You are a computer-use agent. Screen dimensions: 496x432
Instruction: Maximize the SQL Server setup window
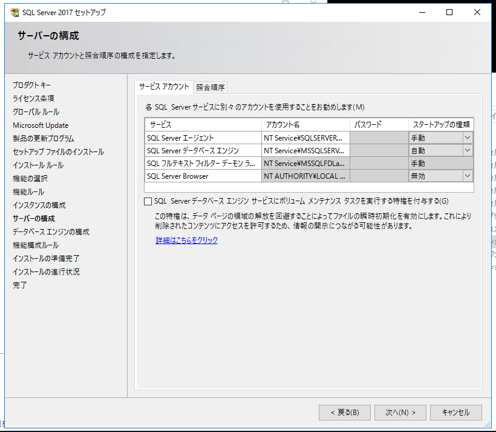[x=449, y=12]
